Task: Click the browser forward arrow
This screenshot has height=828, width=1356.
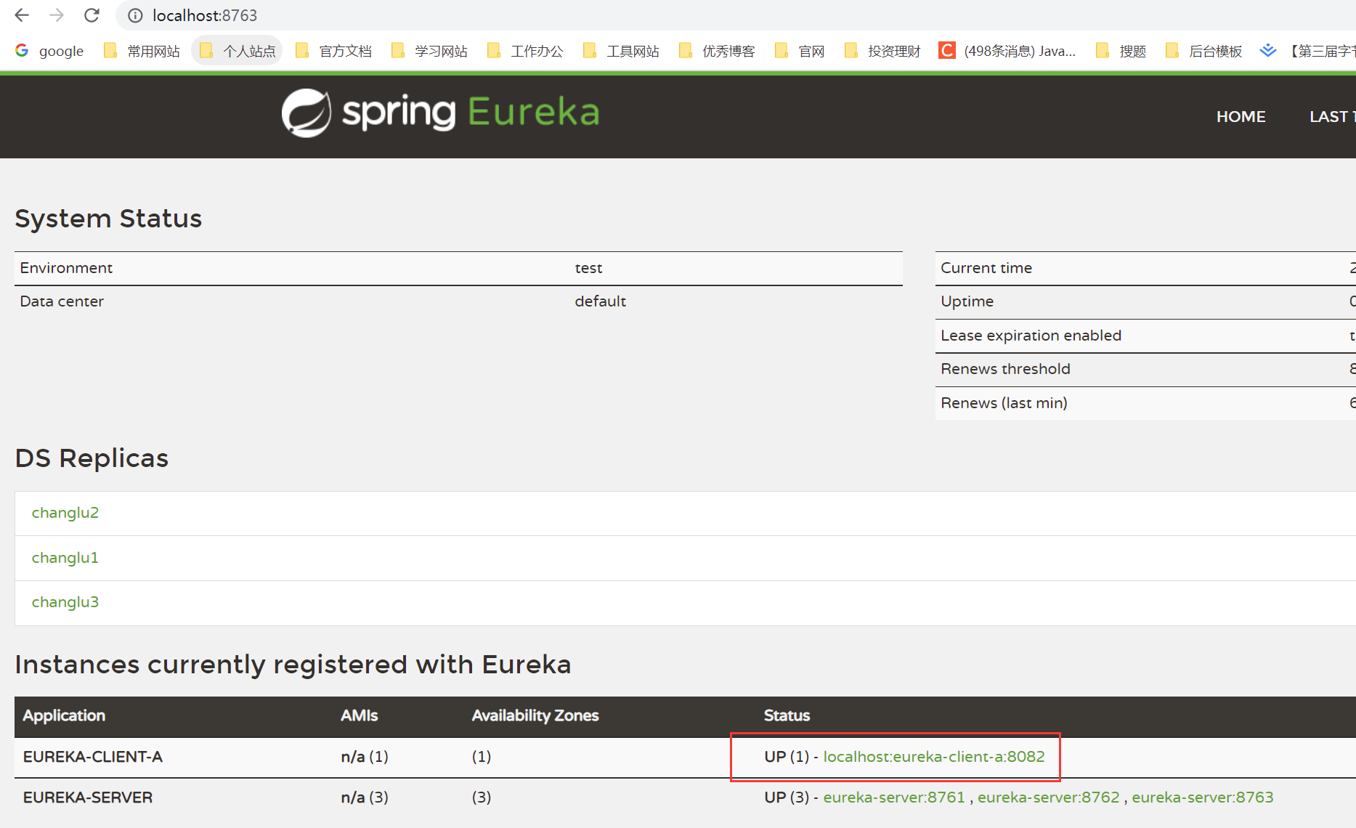Action: click(x=57, y=15)
